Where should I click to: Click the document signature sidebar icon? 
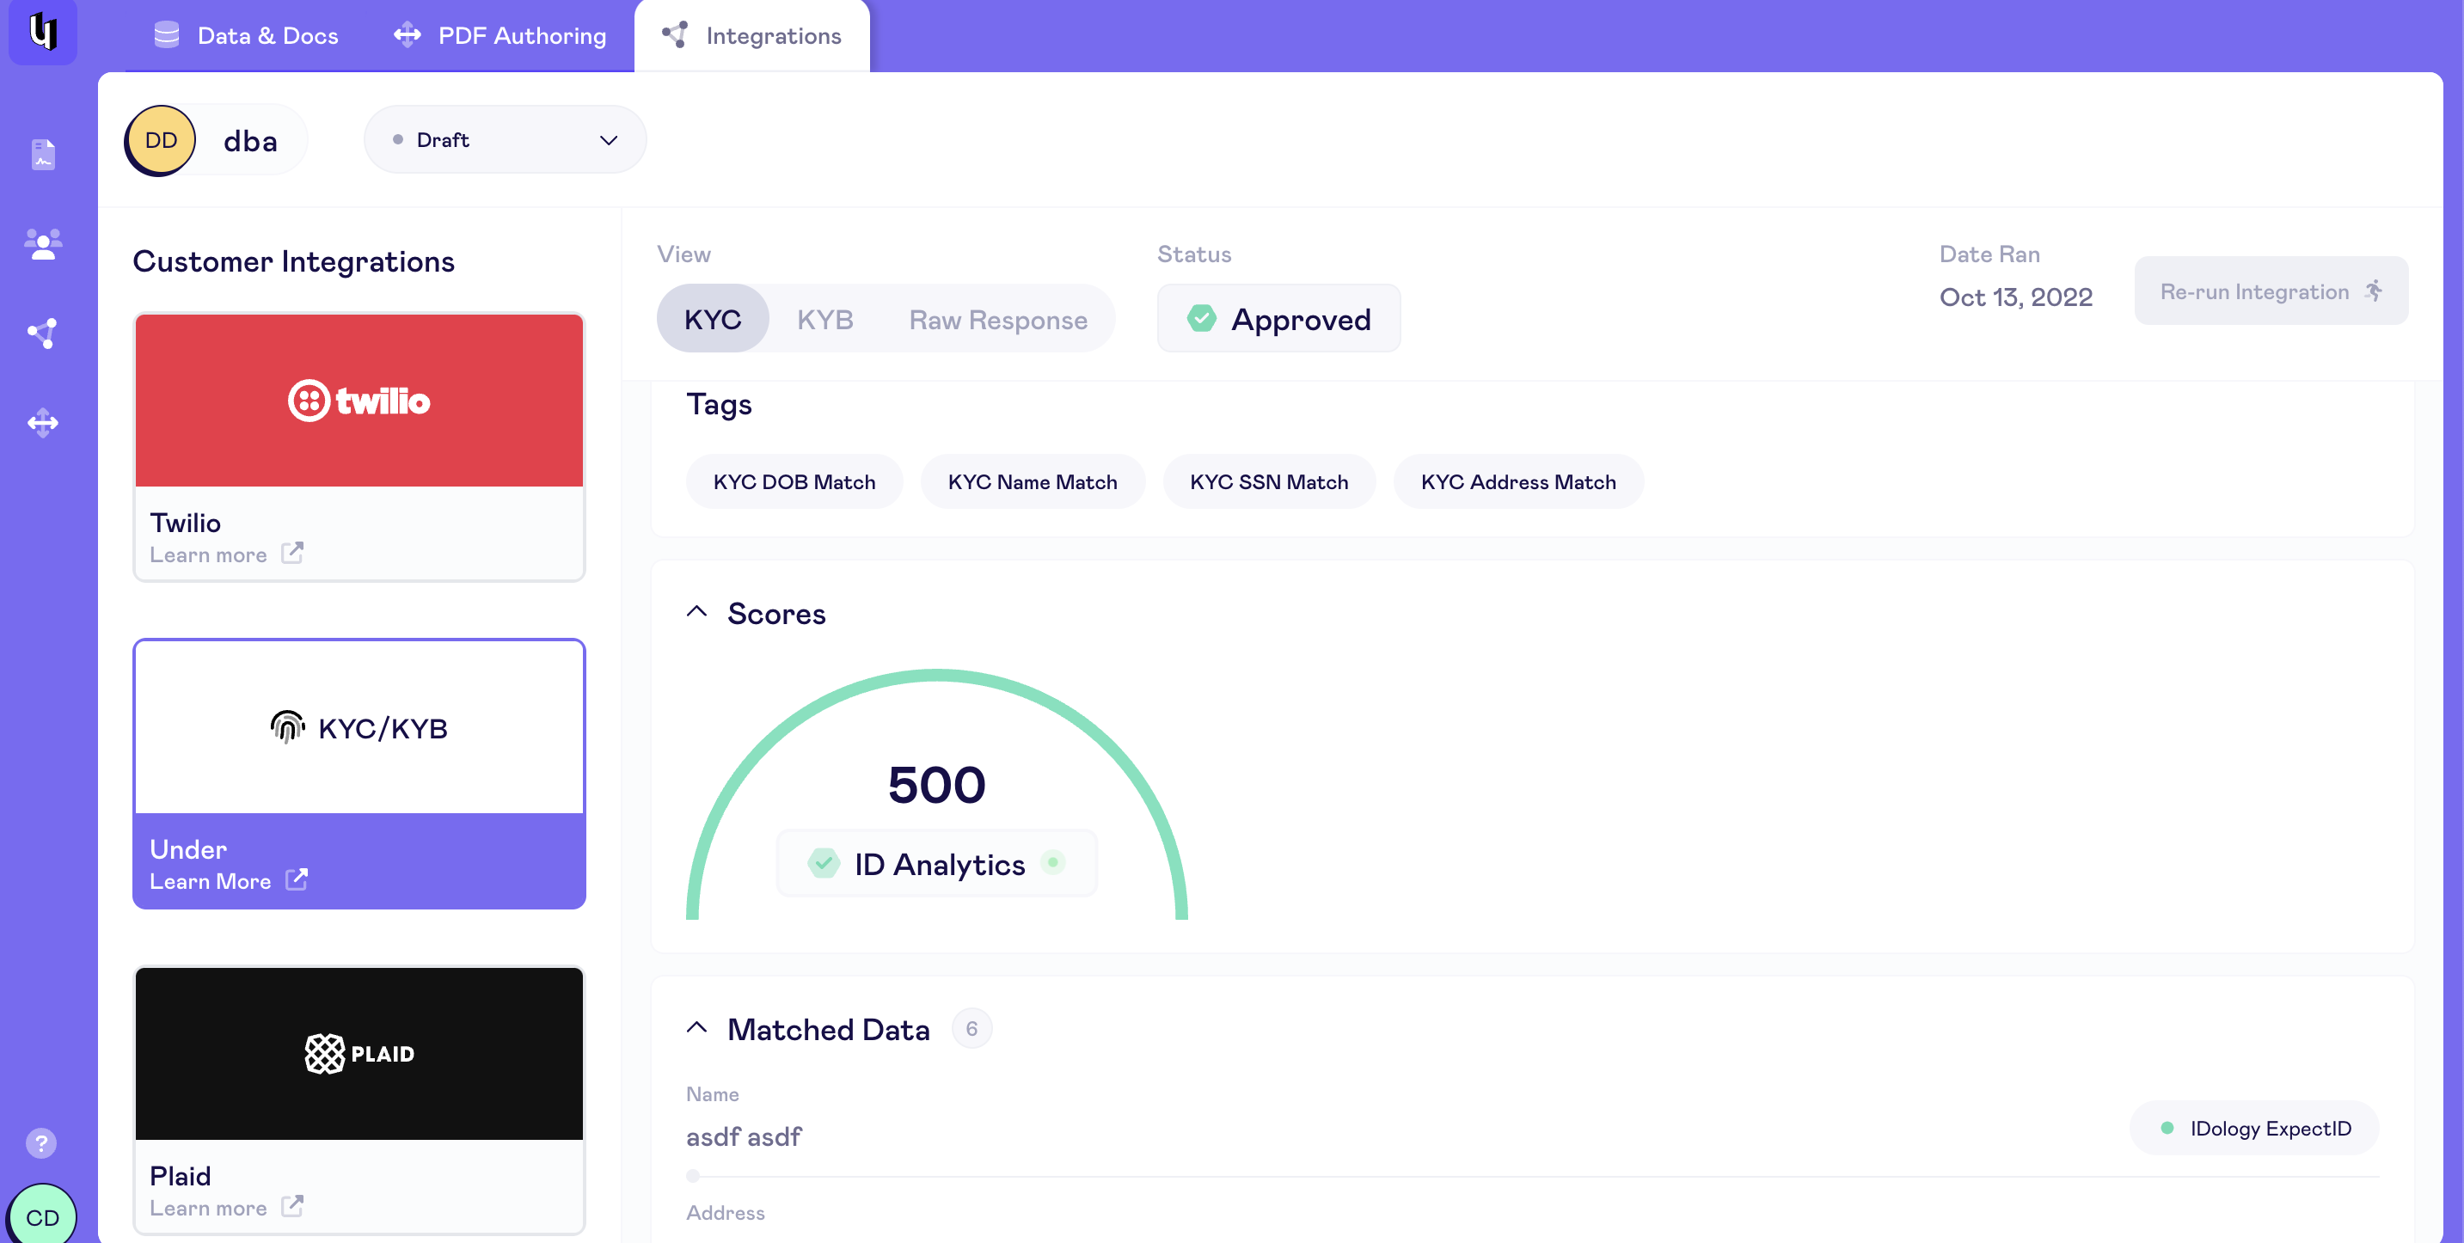coord(43,154)
